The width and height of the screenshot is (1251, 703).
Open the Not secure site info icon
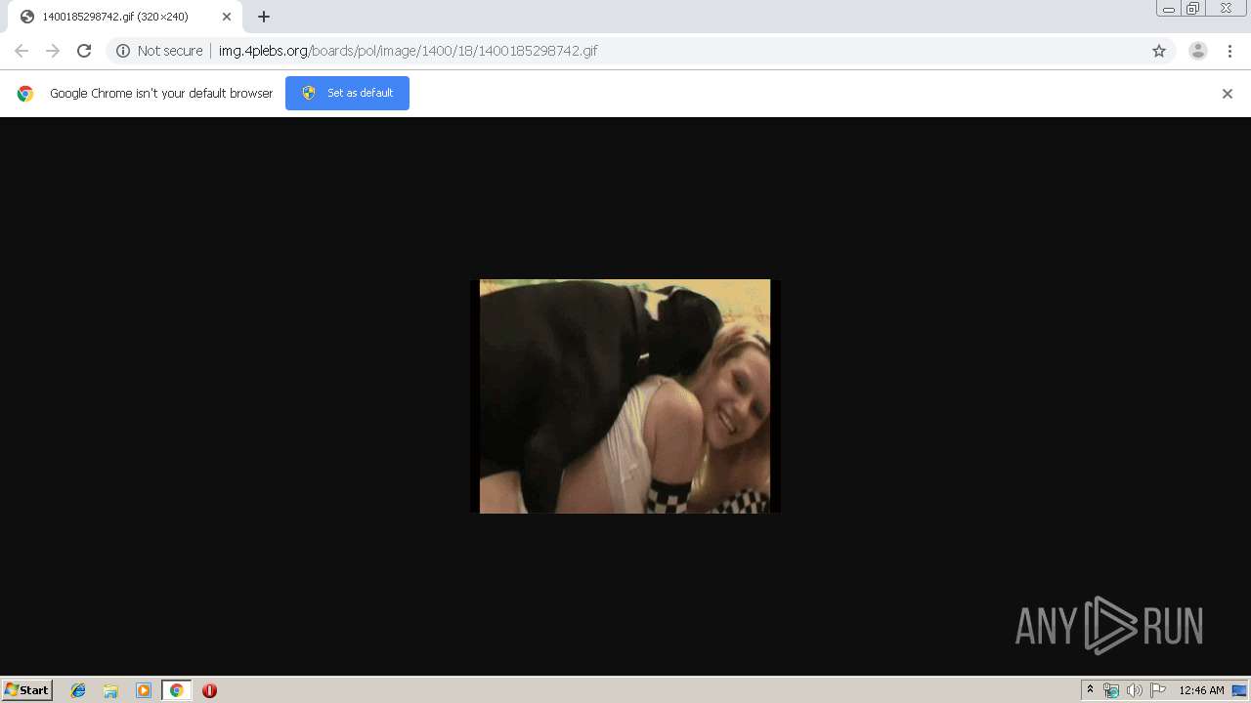(x=123, y=51)
